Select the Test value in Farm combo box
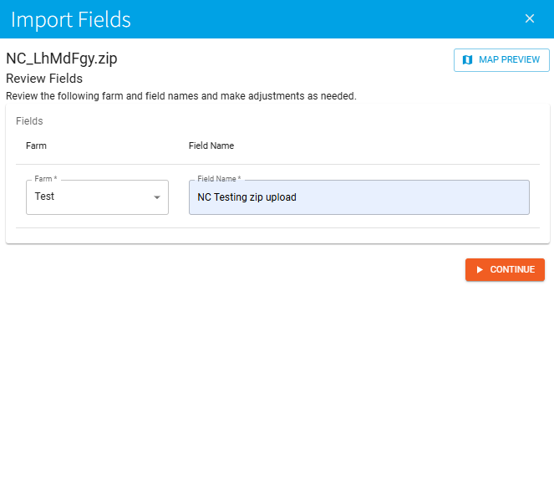 coord(45,197)
